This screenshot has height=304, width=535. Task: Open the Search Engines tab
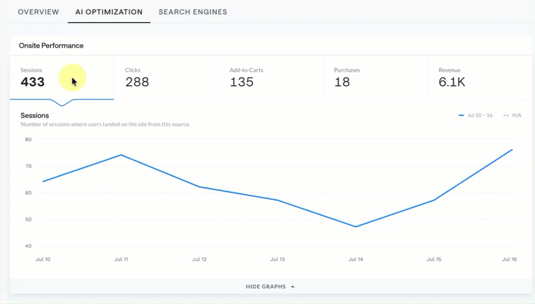193,12
